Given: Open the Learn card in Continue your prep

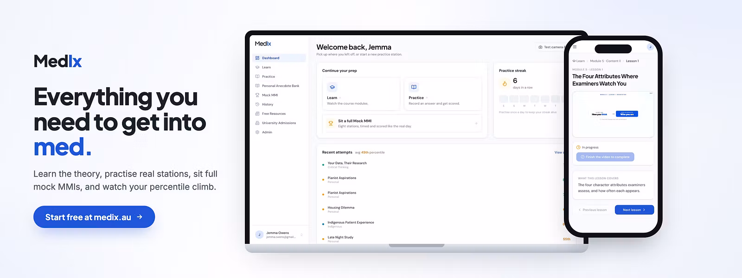Looking at the screenshot, I should coord(361,94).
